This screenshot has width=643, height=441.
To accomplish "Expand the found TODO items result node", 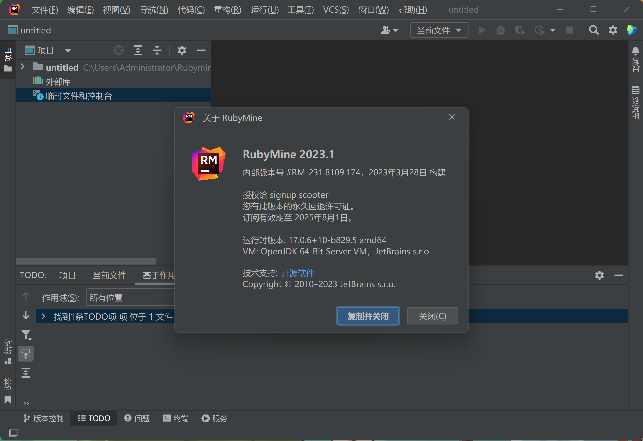I will (x=43, y=316).
